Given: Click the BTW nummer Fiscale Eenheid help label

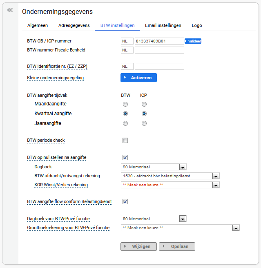Looking at the screenshot, I should 56,50.
